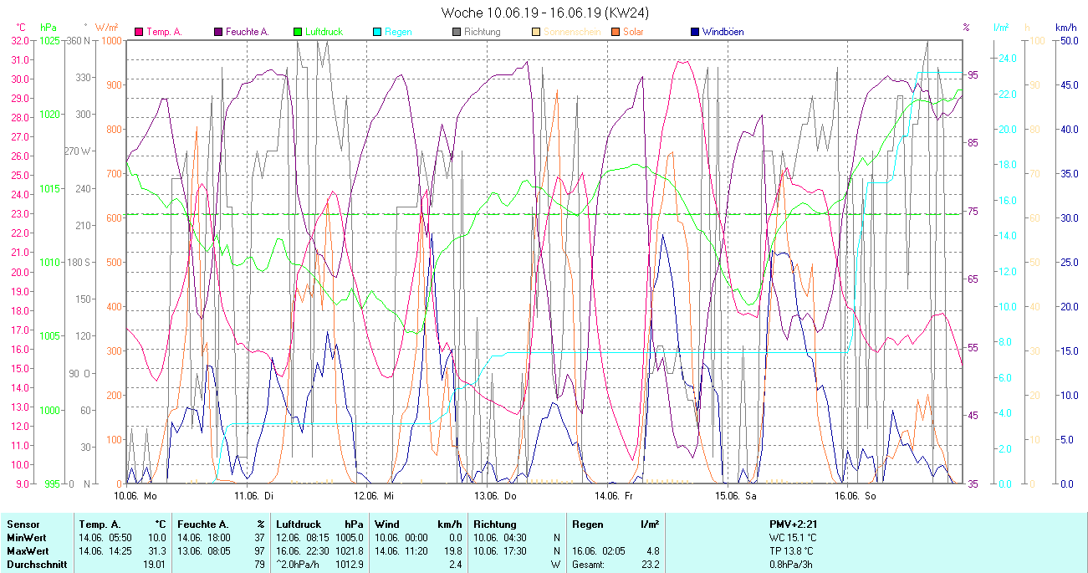Click the 'Temp. A.' legend label

click(x=164, y=32)
